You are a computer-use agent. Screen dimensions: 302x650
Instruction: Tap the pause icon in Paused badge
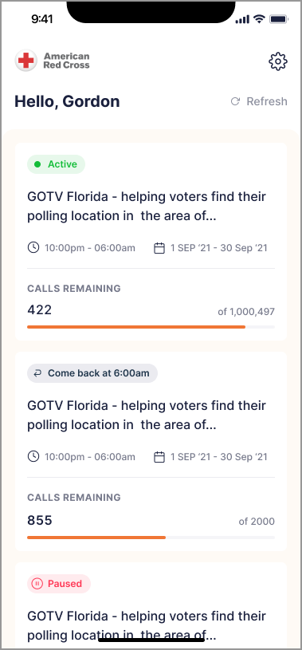point(37,584)
